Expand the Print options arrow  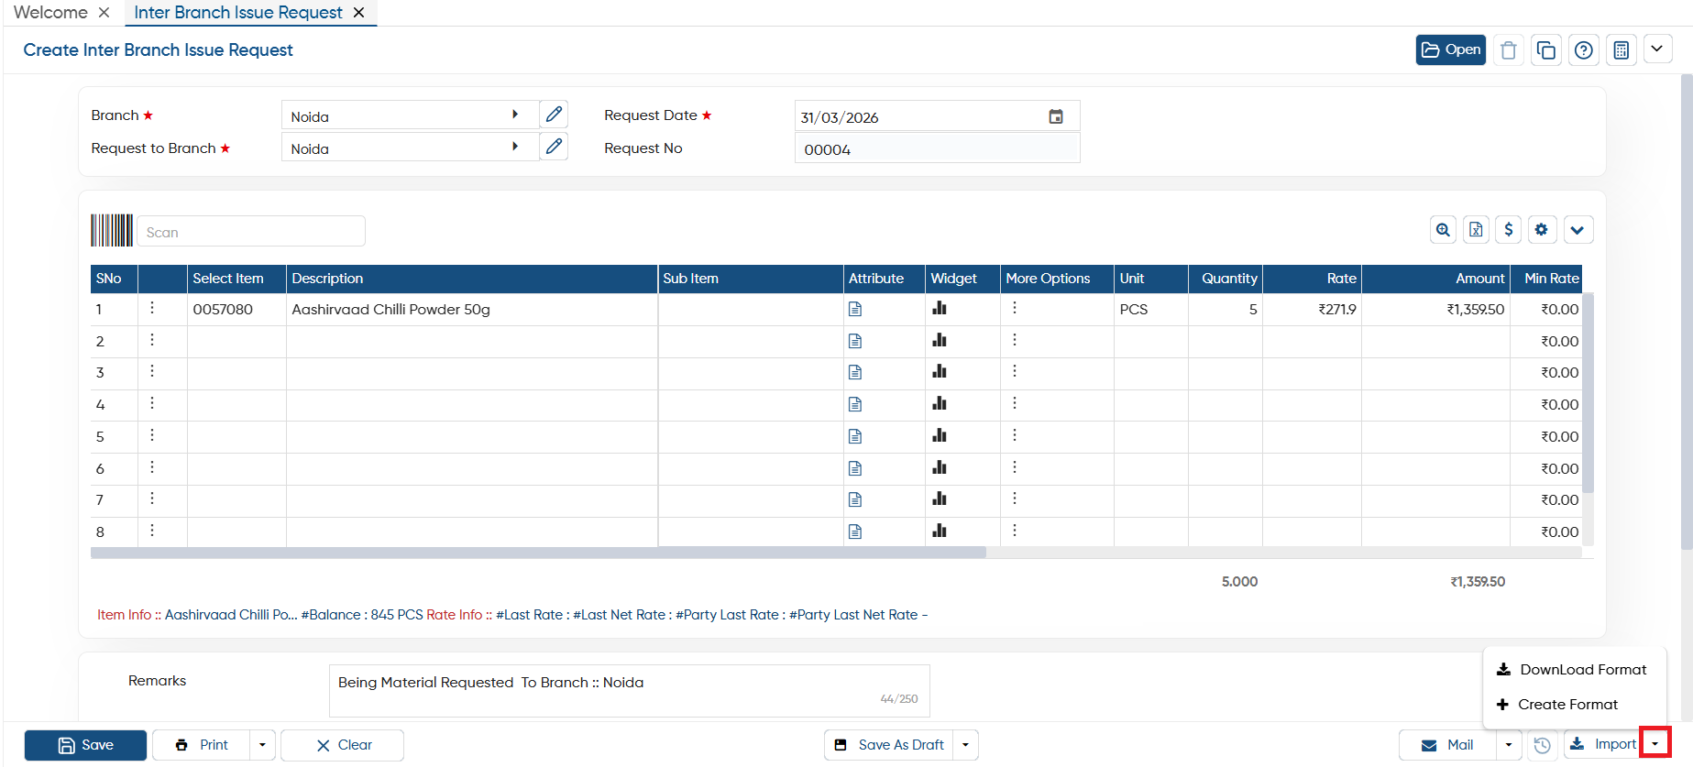point(262,745)
